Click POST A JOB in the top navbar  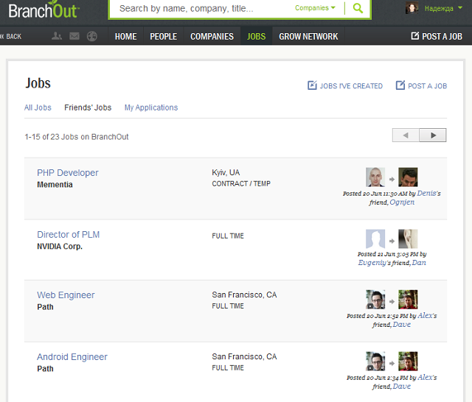point(437,36)
